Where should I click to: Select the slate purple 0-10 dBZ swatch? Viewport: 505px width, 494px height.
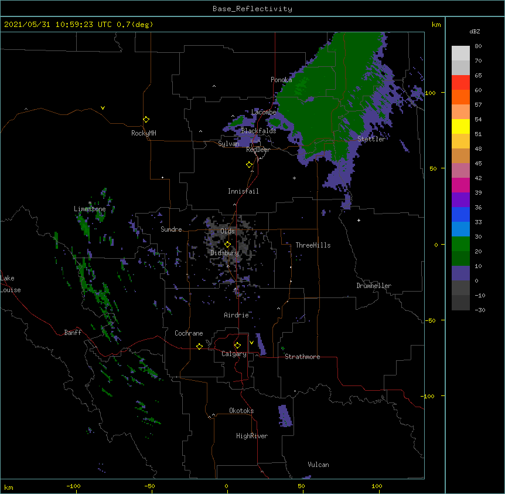click(460, 273)
